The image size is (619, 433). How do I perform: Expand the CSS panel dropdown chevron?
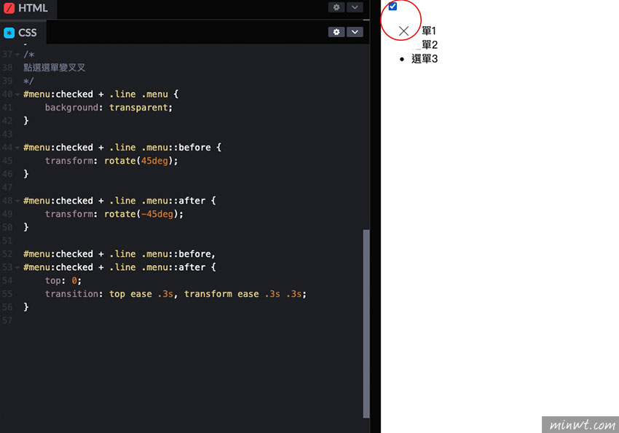355,32
